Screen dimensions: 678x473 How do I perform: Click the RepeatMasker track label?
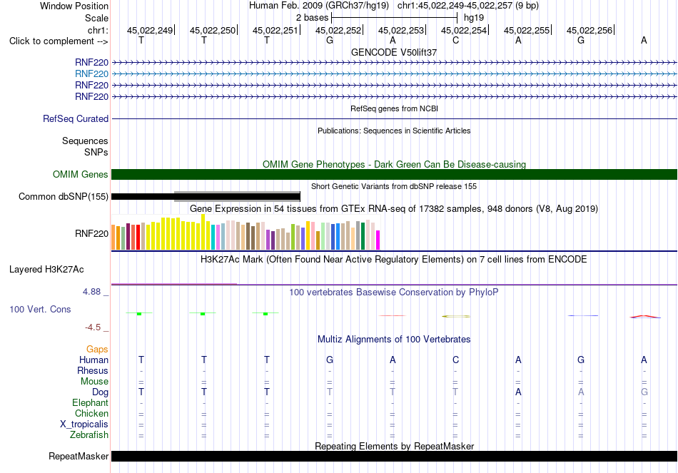(79, 457)
